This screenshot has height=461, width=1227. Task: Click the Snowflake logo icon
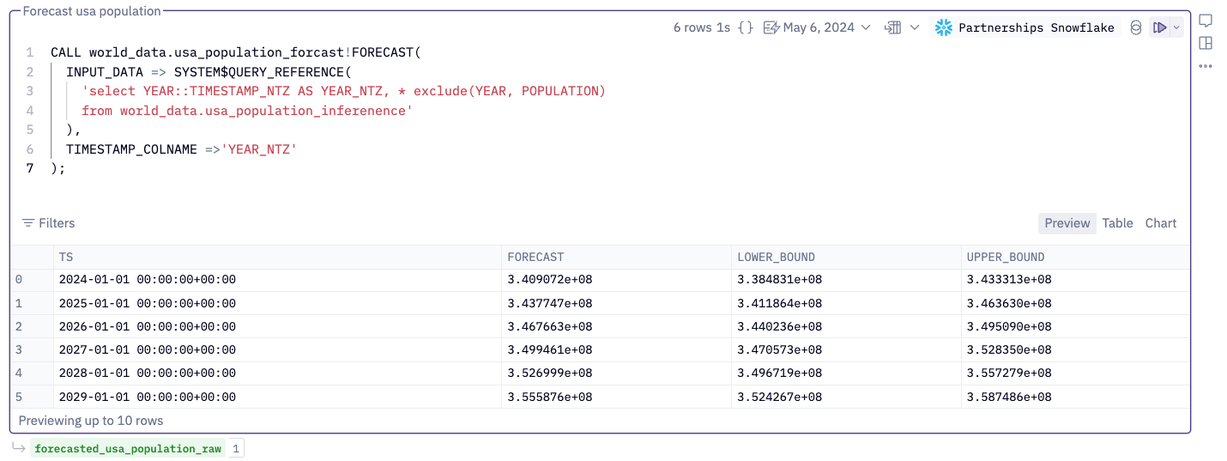tap(944, 27)
